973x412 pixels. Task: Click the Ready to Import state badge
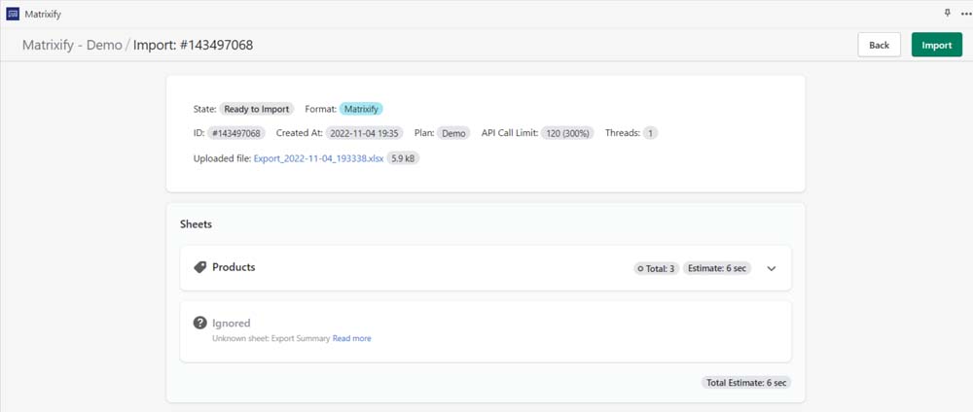pyautogui.click(x=256, y=109)
